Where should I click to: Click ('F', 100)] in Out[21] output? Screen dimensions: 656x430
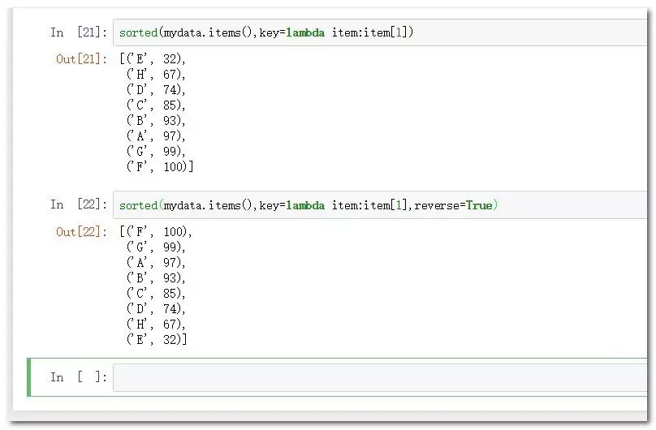pos(160,167)
